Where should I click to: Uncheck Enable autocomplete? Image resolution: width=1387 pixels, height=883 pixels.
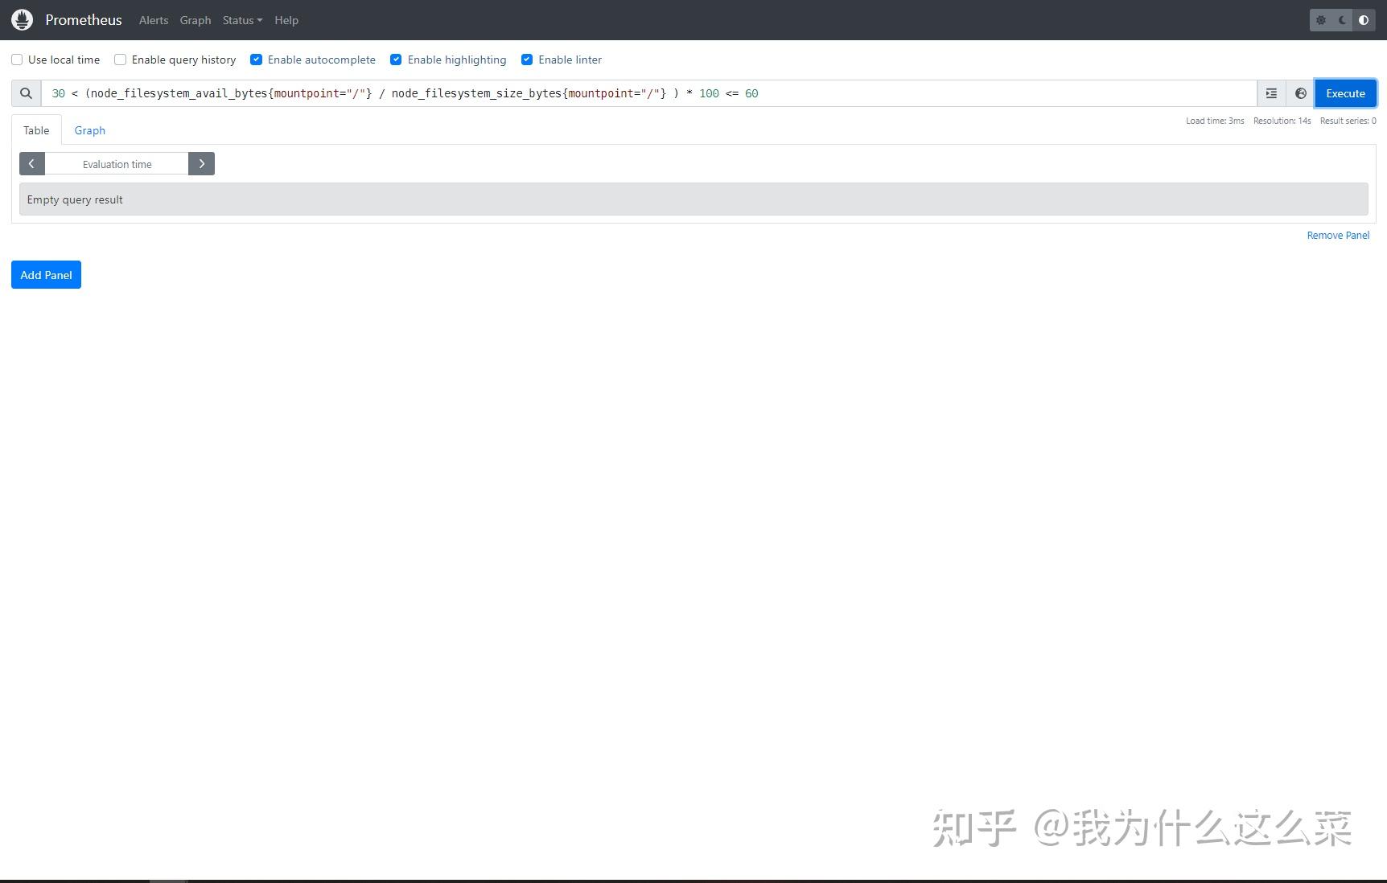256,60
